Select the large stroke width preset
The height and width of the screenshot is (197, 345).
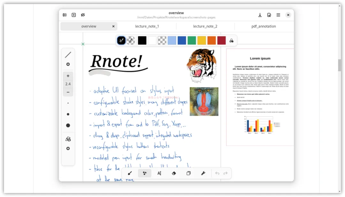click(68, 125)
